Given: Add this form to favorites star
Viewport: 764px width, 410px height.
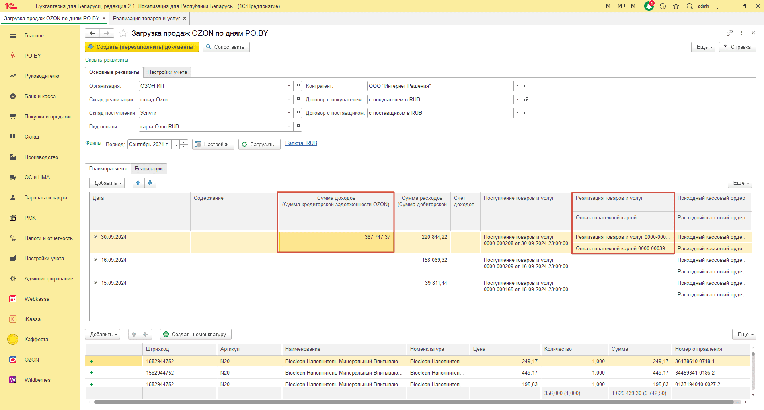Looking at the screenshot, I should click(123, 33).
